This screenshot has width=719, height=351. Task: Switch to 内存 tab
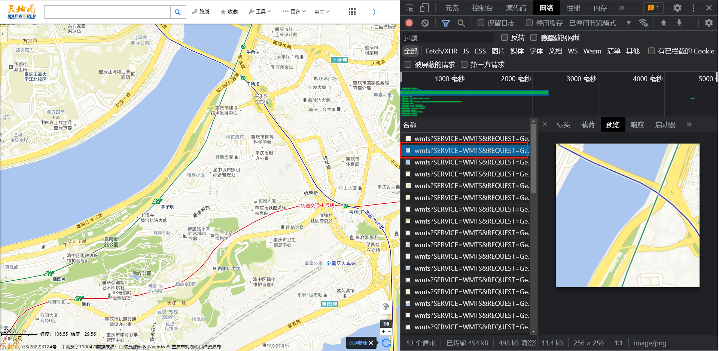click(600, 8)
